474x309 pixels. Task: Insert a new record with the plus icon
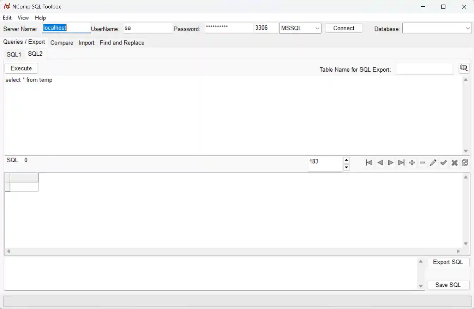point(412,163)
